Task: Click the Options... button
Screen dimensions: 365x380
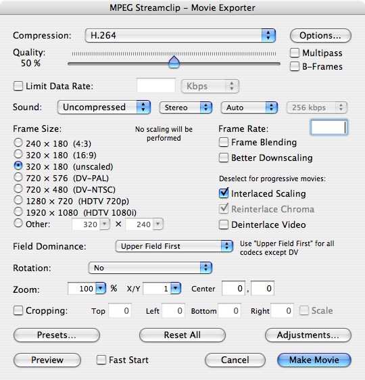Action: tap(320, 35)
